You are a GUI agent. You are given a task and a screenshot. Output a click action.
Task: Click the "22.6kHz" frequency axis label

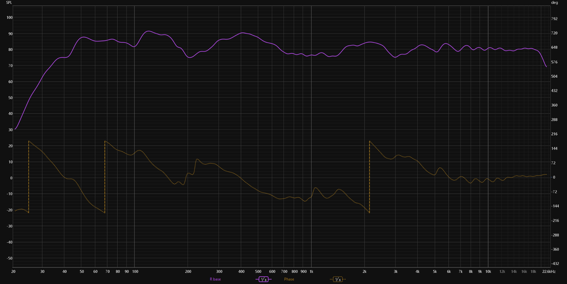click(x=549, y=272)
